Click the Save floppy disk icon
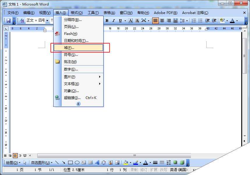The image size is (250, 175). tap(8, 21)
